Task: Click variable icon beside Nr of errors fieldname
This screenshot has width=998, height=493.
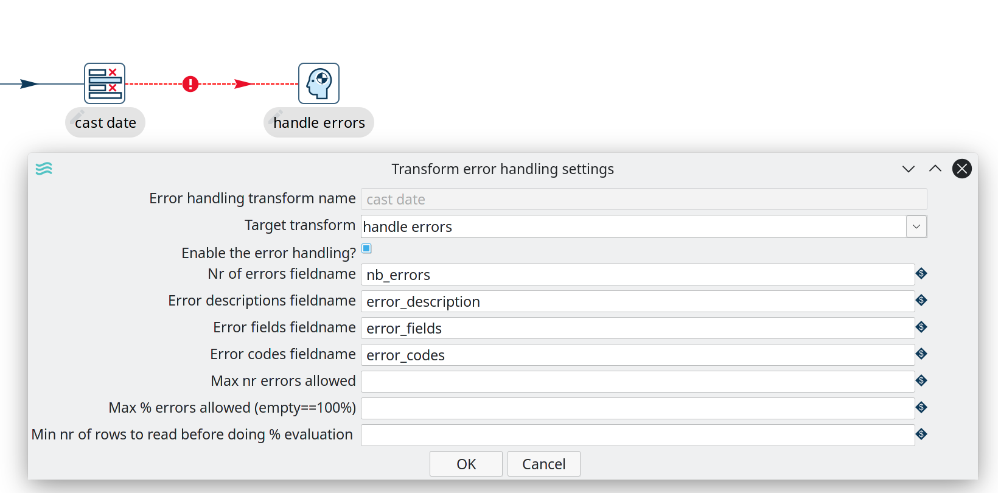Action: (921, 274)
